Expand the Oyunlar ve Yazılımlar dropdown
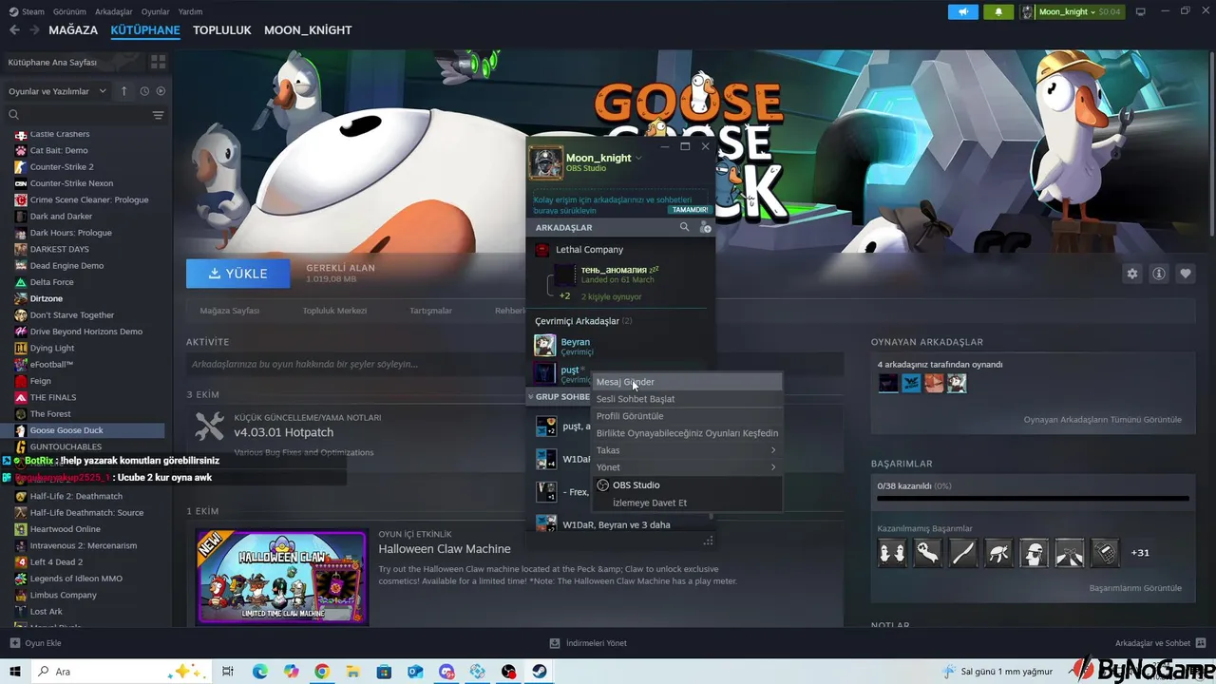 [x=56, y=91]
